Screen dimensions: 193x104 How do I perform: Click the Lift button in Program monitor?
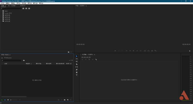[x=145, y=51]
